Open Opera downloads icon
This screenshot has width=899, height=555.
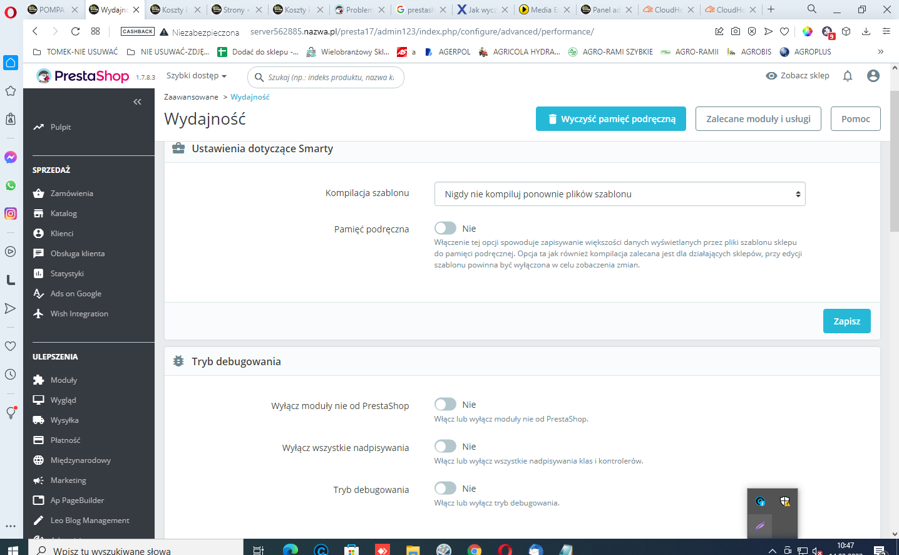(866, 31)
